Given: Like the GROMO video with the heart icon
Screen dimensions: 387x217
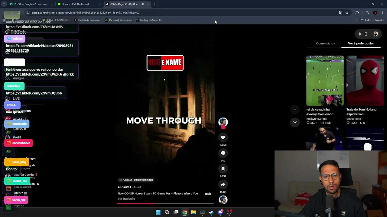Looking at the screenshot, I should pyautogui.click(x=223, y=137).
